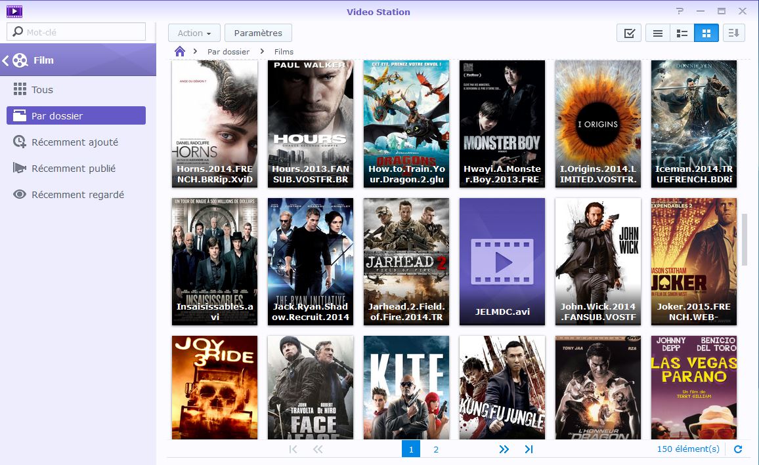Open How.to.Train.Your.Dragon.2 thumbnail
Image resolution: width=759 pixels, height=465 pixels.
[x=406, y=124]
